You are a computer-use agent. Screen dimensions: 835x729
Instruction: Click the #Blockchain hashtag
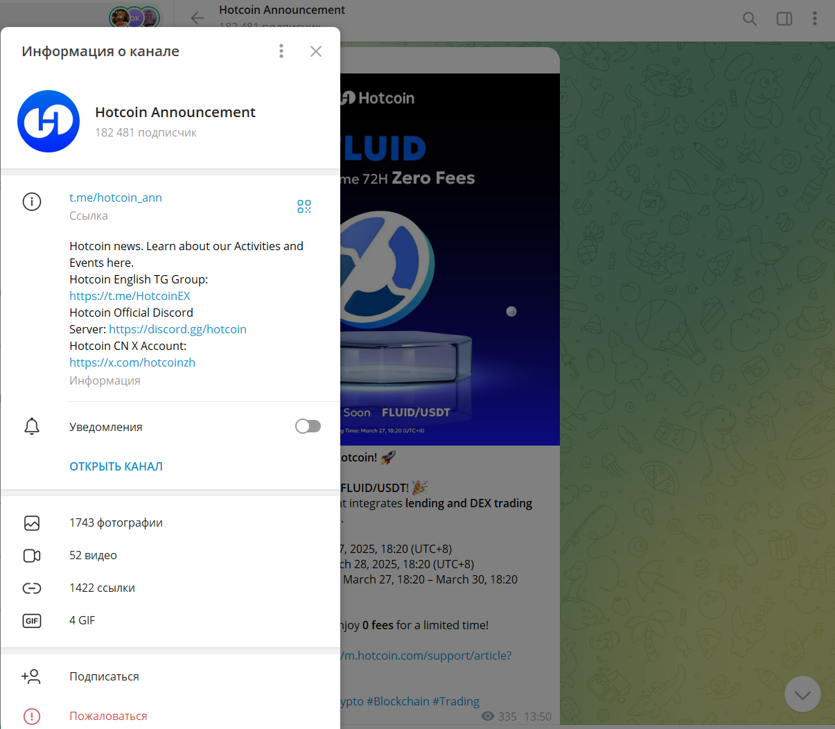click(x=398, y=701)
